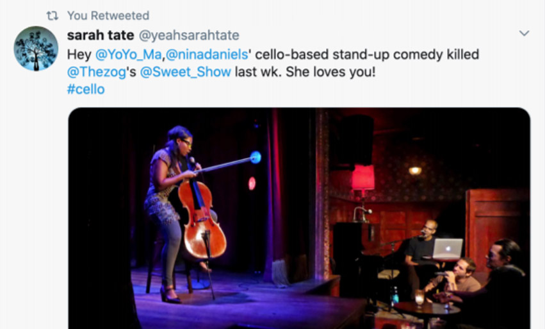Viewport: 545px width, 329px height.
Task: Open the cello performance photo
Action: coord(299,218)
